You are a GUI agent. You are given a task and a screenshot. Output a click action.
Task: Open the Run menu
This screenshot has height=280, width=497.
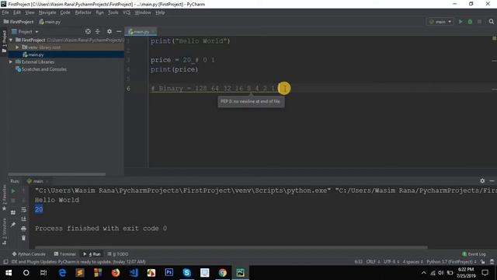99,12
